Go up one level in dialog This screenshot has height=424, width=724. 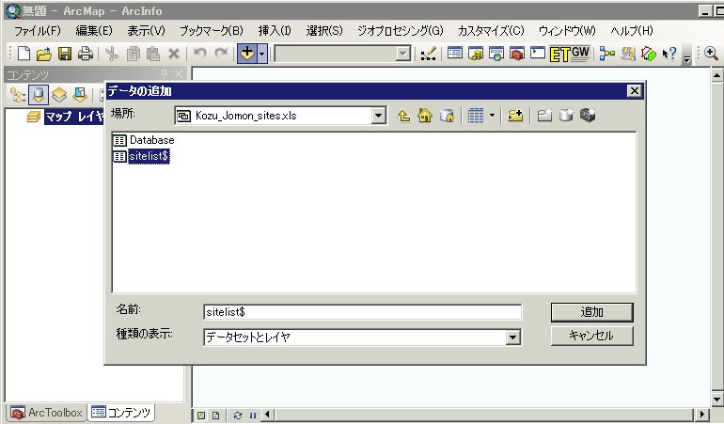point(403,116)
